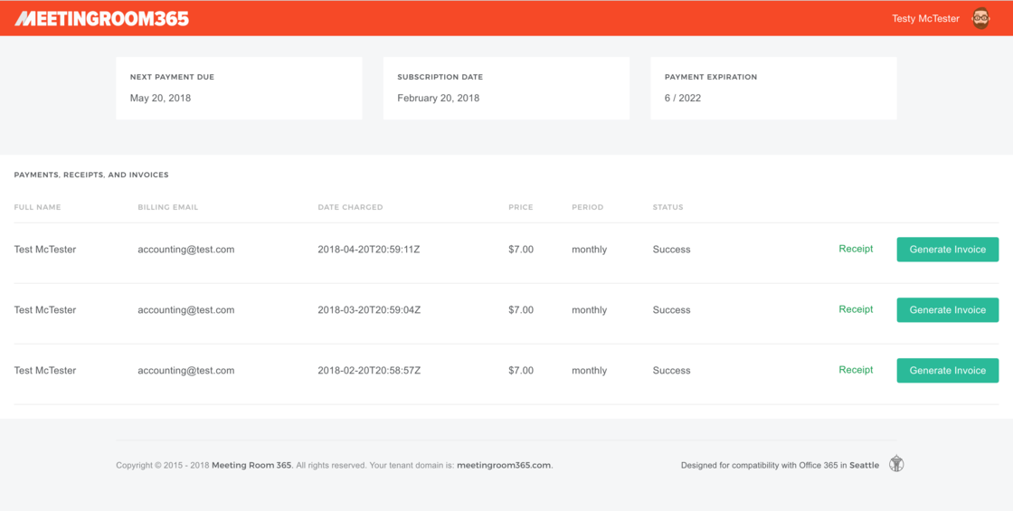Generate invoice for 2018-03-20 charge
Screen dimensions: 1013x511
947,310
